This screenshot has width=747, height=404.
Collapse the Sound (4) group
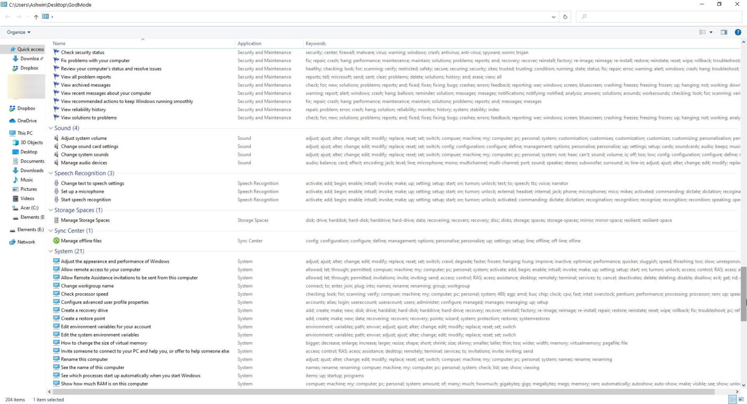tap(51, 128)
